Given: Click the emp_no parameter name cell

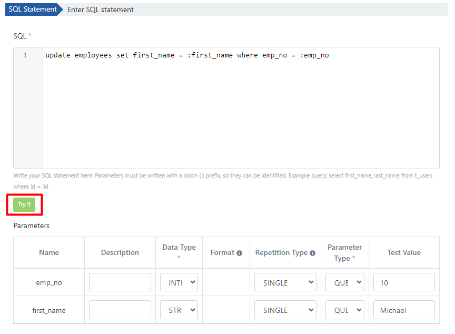Looking at the screenshot, I should [x=49, y=282].
